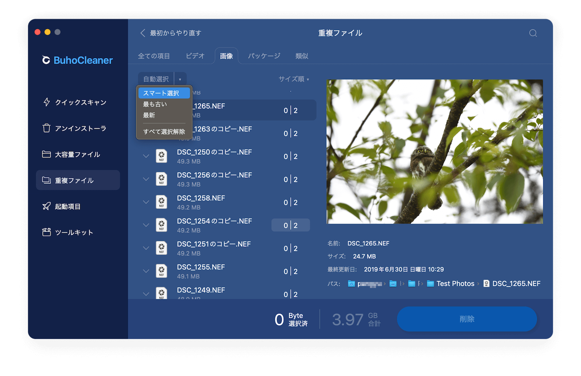Expand DSC_1254のコピー.NEF duplicate group
The width and height of the screenshot is (581, 376).
coord(146,225)
